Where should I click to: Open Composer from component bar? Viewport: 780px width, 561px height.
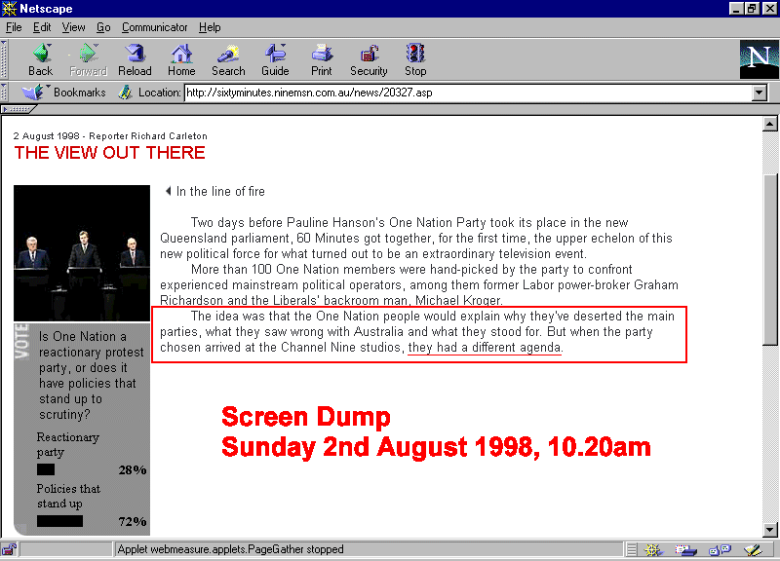[x=753, y=549]
